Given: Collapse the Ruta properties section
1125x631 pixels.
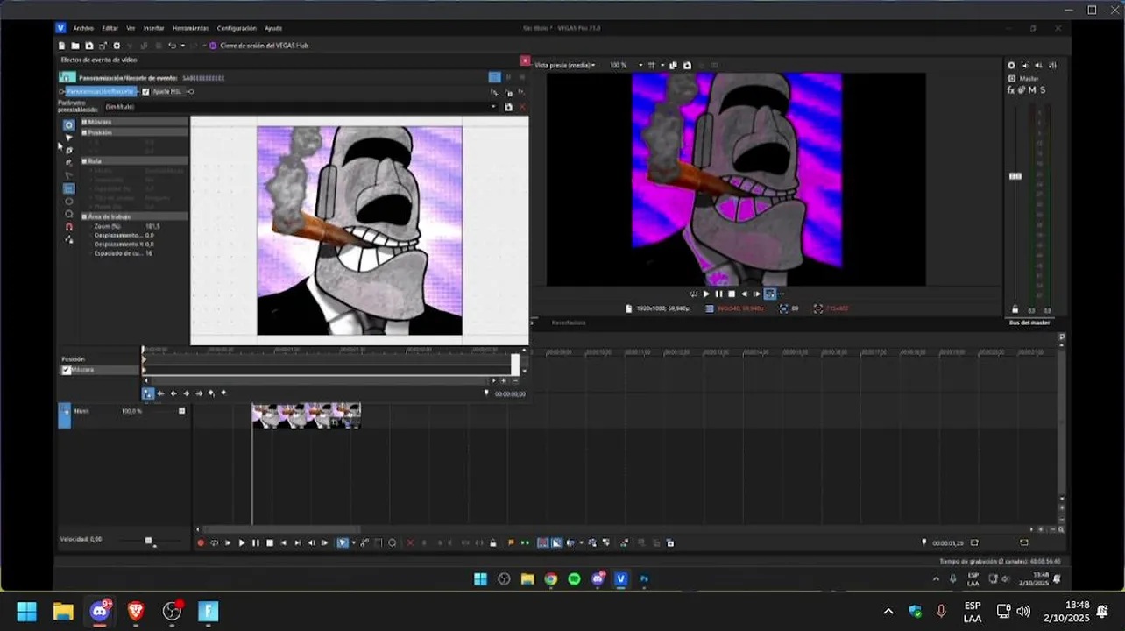Looking at the screenshot, I should click(x=85, y=161).
